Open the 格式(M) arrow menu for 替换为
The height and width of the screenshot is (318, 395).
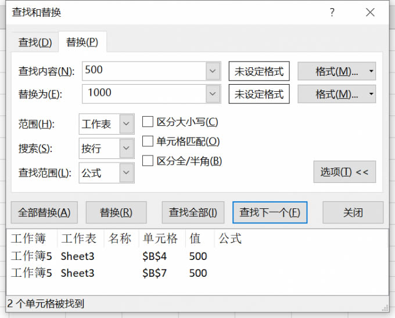point(371,94)
